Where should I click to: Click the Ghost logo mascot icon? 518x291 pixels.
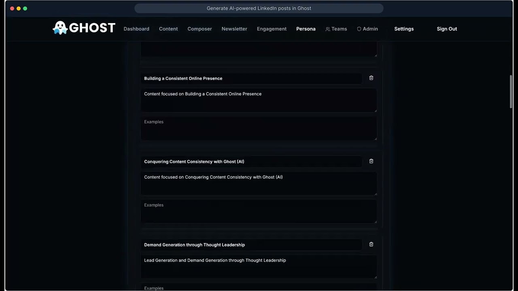[60, 28]
